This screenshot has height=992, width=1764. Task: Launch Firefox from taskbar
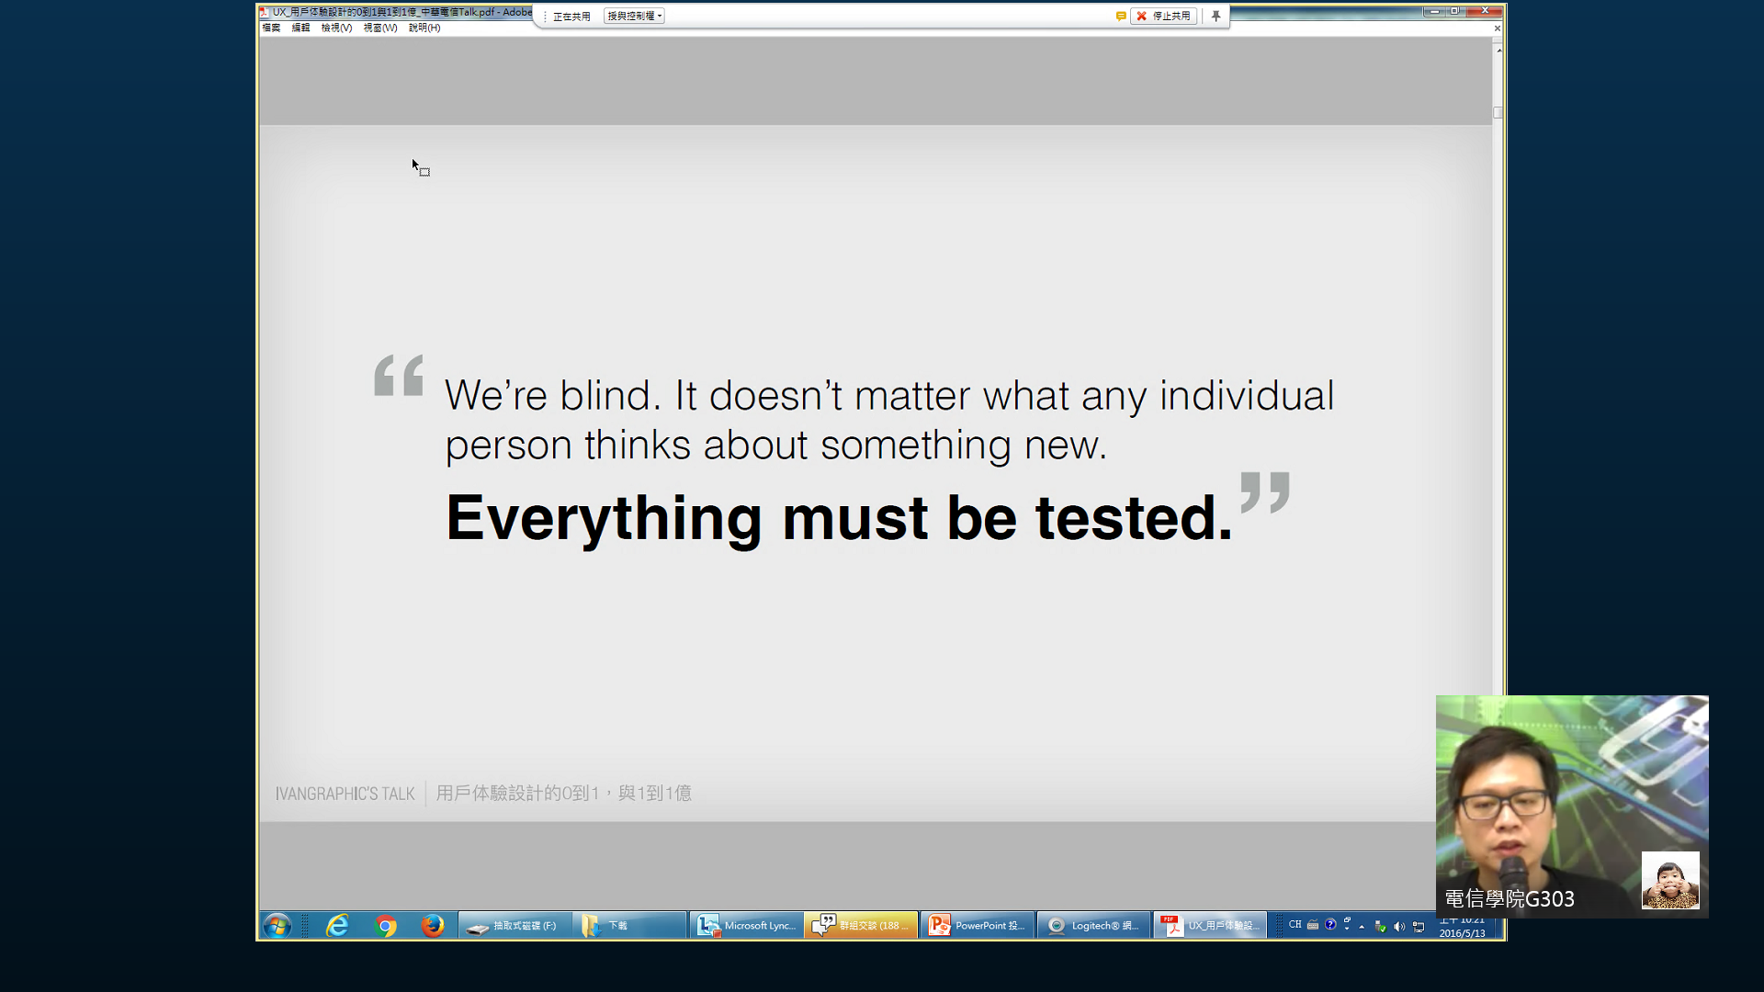point(432,925)
